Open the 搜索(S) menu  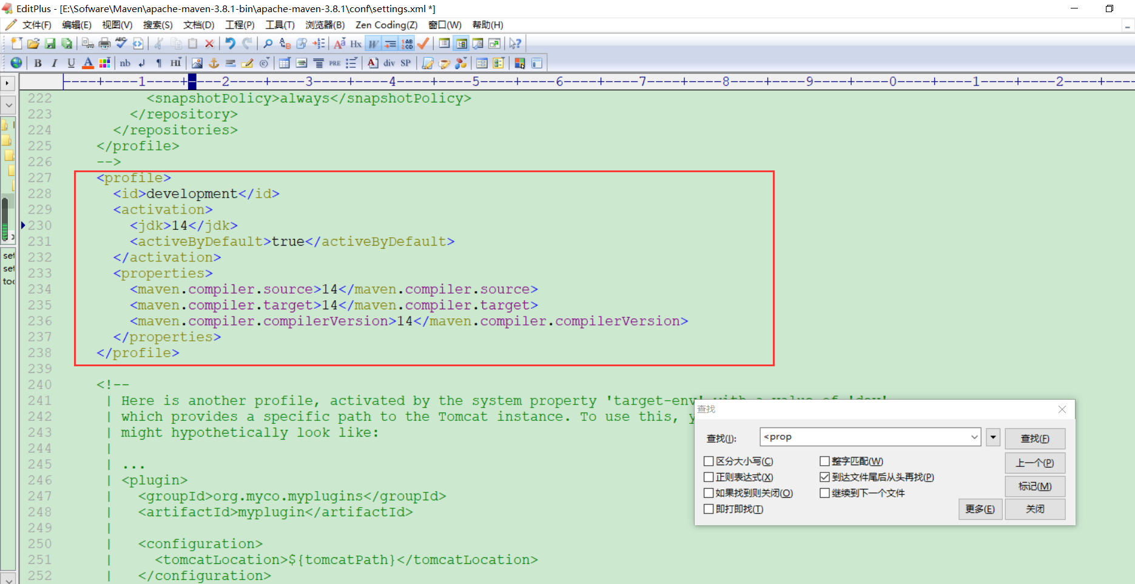pyautogui.click(x=158, y=25)
